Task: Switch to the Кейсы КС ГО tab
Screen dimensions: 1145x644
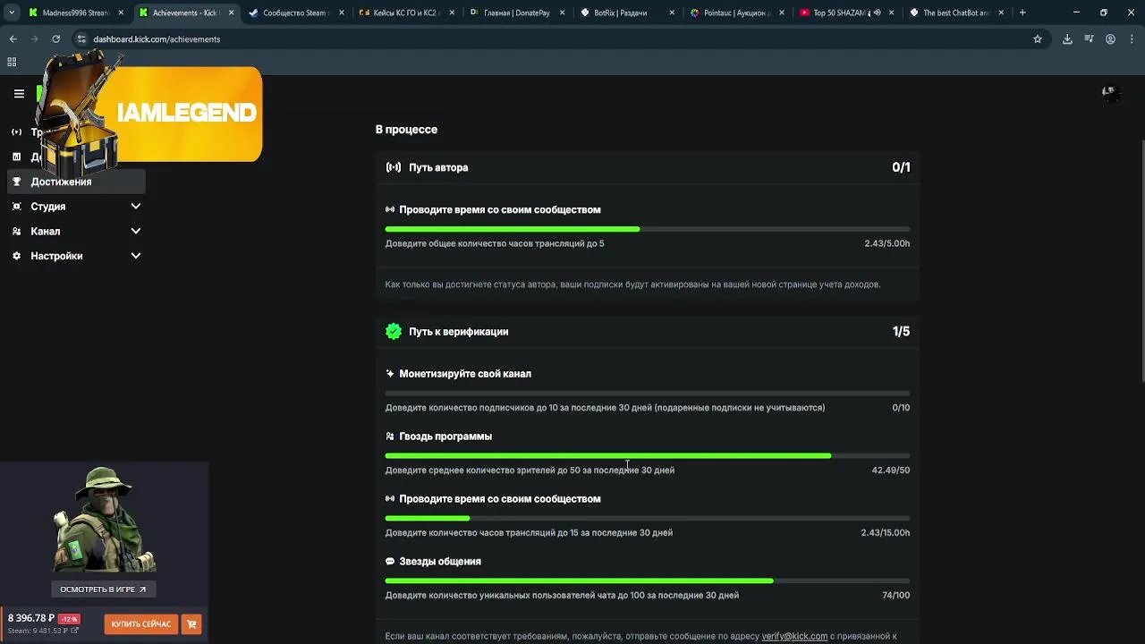Action: [407, 13]
